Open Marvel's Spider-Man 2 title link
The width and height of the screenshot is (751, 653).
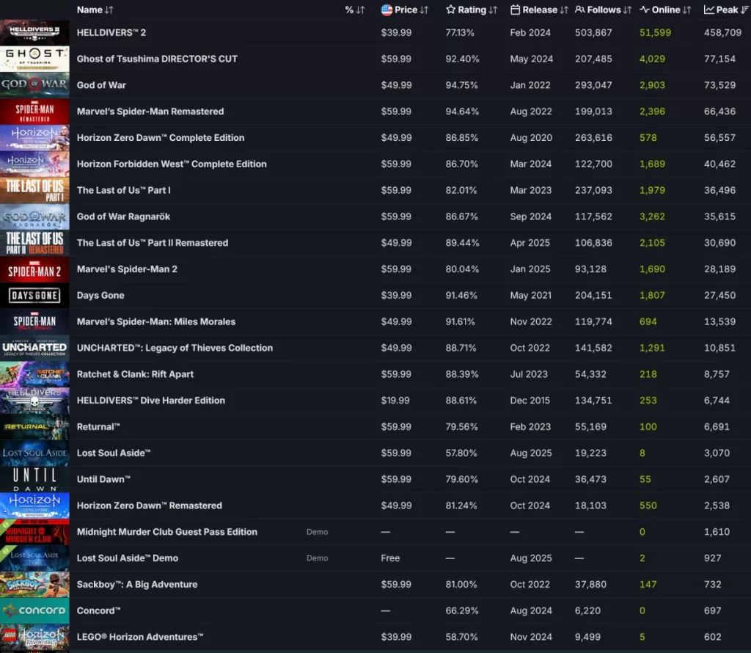[127, 269]
